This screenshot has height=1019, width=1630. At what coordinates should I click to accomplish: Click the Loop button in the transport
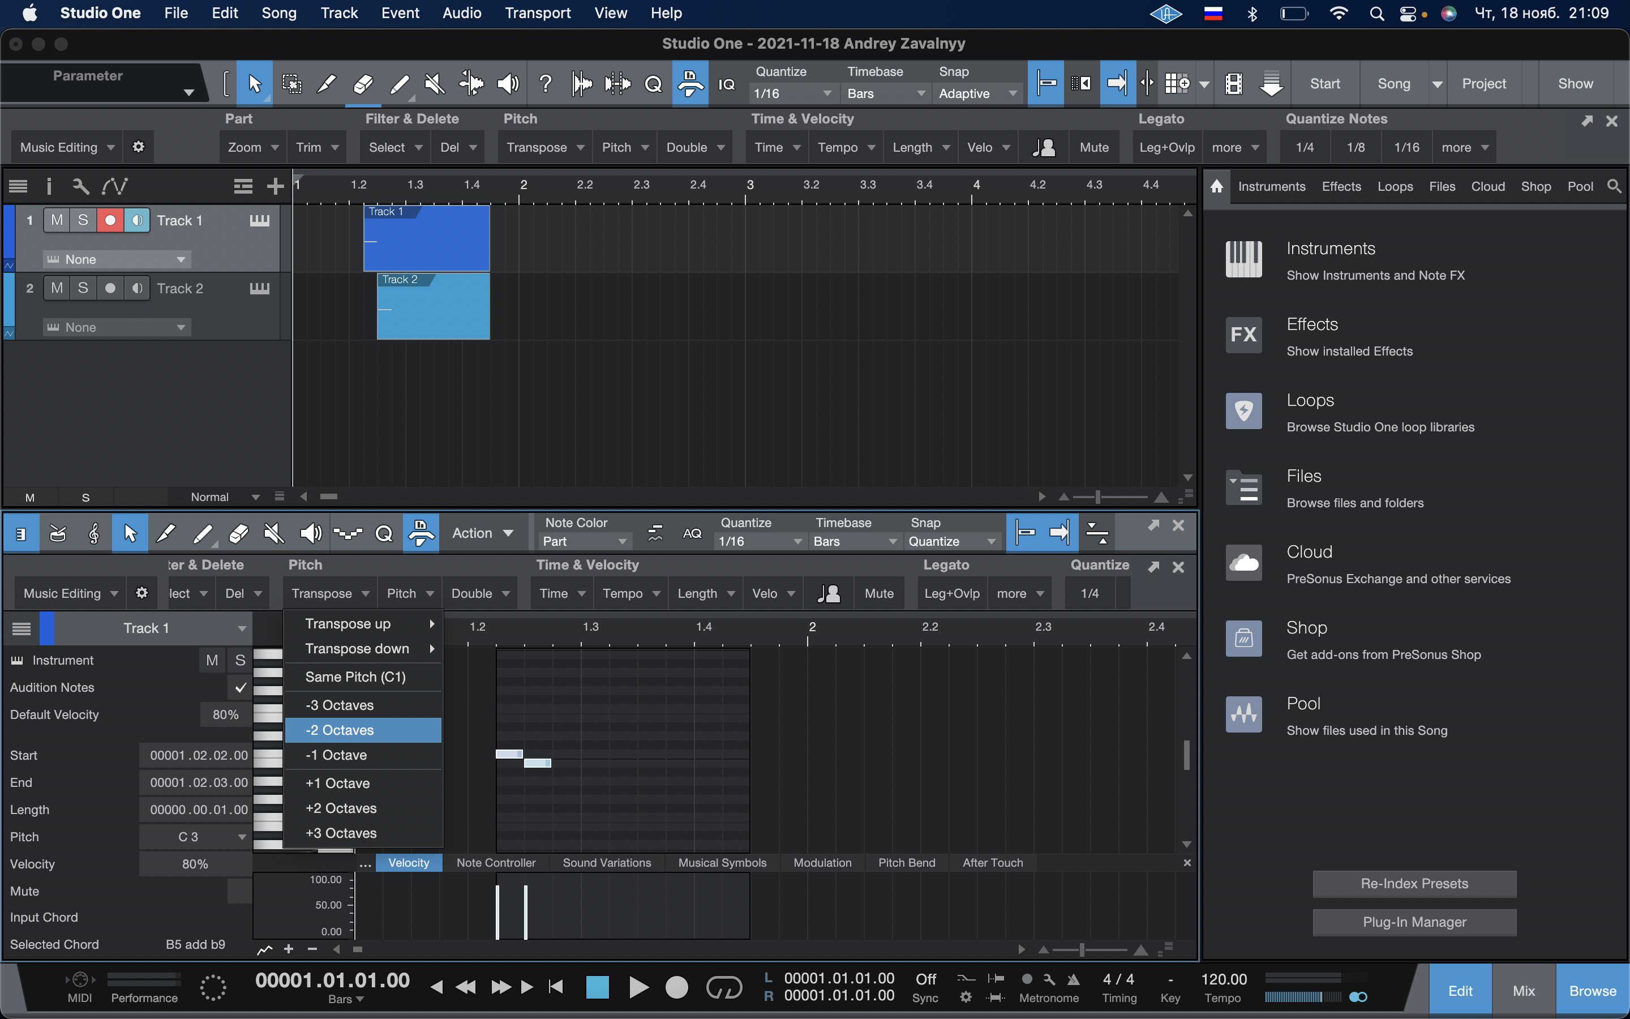pyautogui.click(x=724, y=988)
